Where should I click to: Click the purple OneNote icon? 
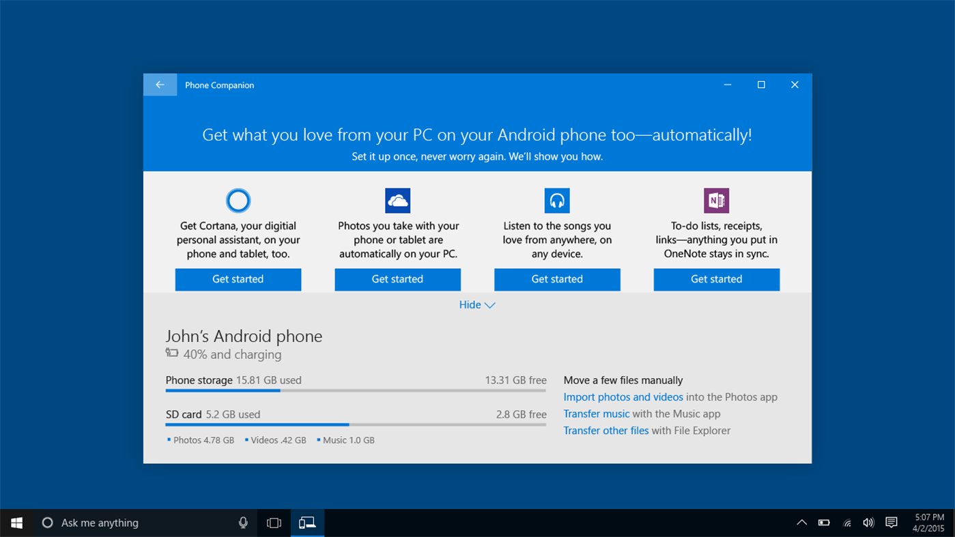[717, 201]
